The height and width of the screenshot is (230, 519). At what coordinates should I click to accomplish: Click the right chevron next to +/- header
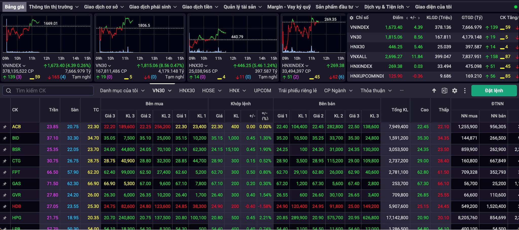pos(419,18)
